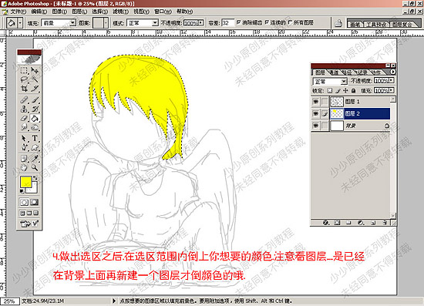Switch to Quick Mask mode

click(35, 202)
